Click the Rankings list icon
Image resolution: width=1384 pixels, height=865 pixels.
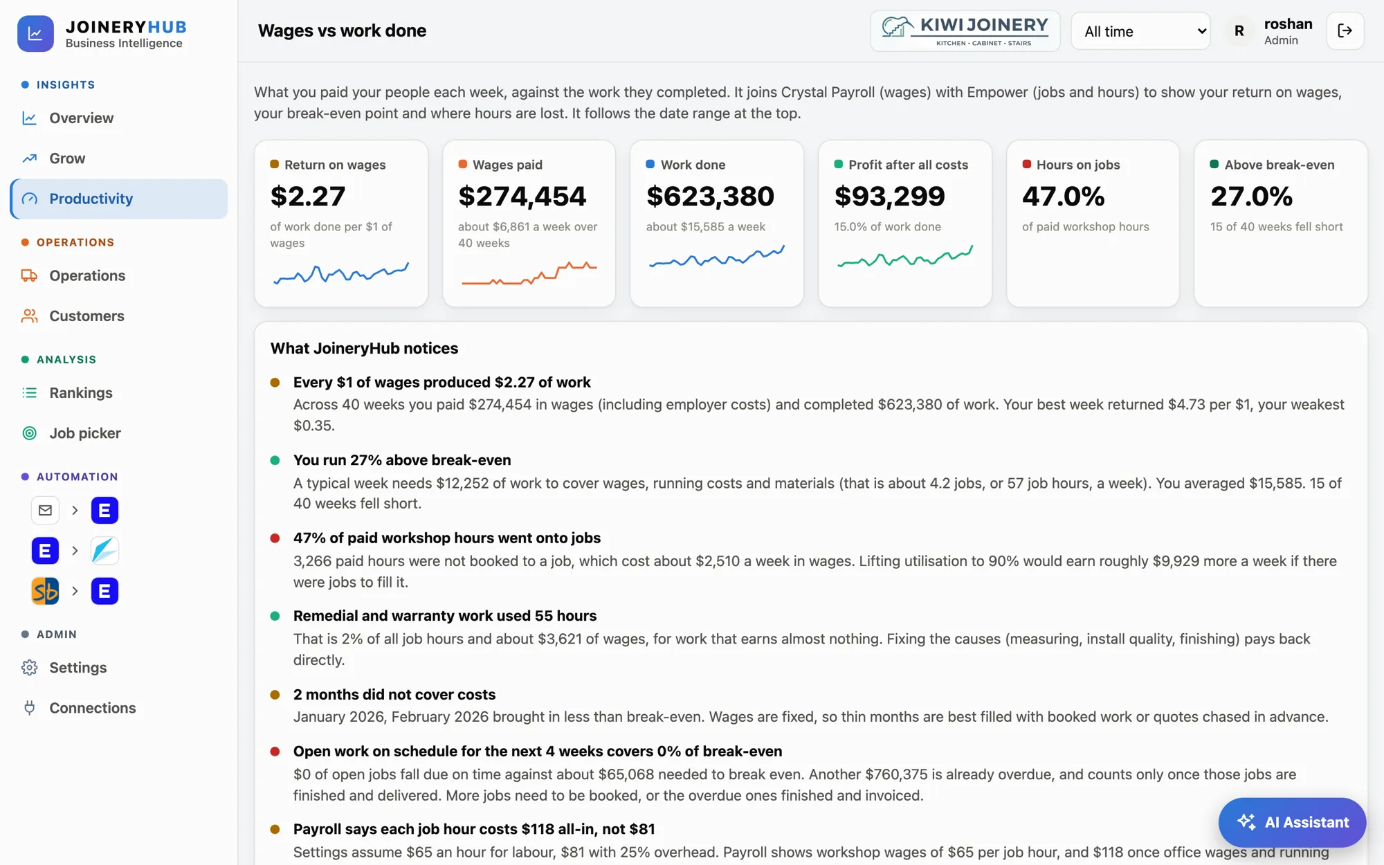[x=29, y=393]
